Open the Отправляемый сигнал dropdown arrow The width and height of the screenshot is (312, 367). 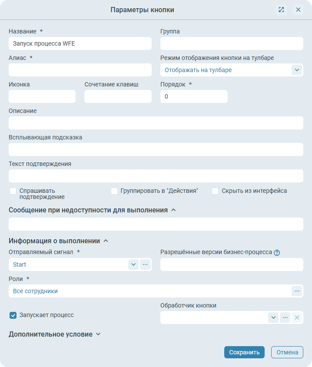133,264
